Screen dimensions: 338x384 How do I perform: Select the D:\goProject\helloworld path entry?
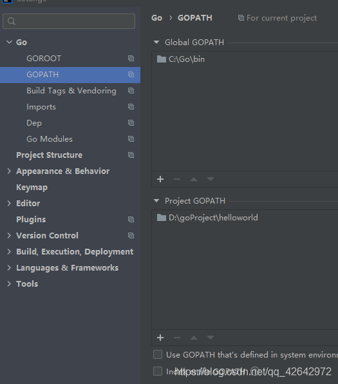pos(213,218)
